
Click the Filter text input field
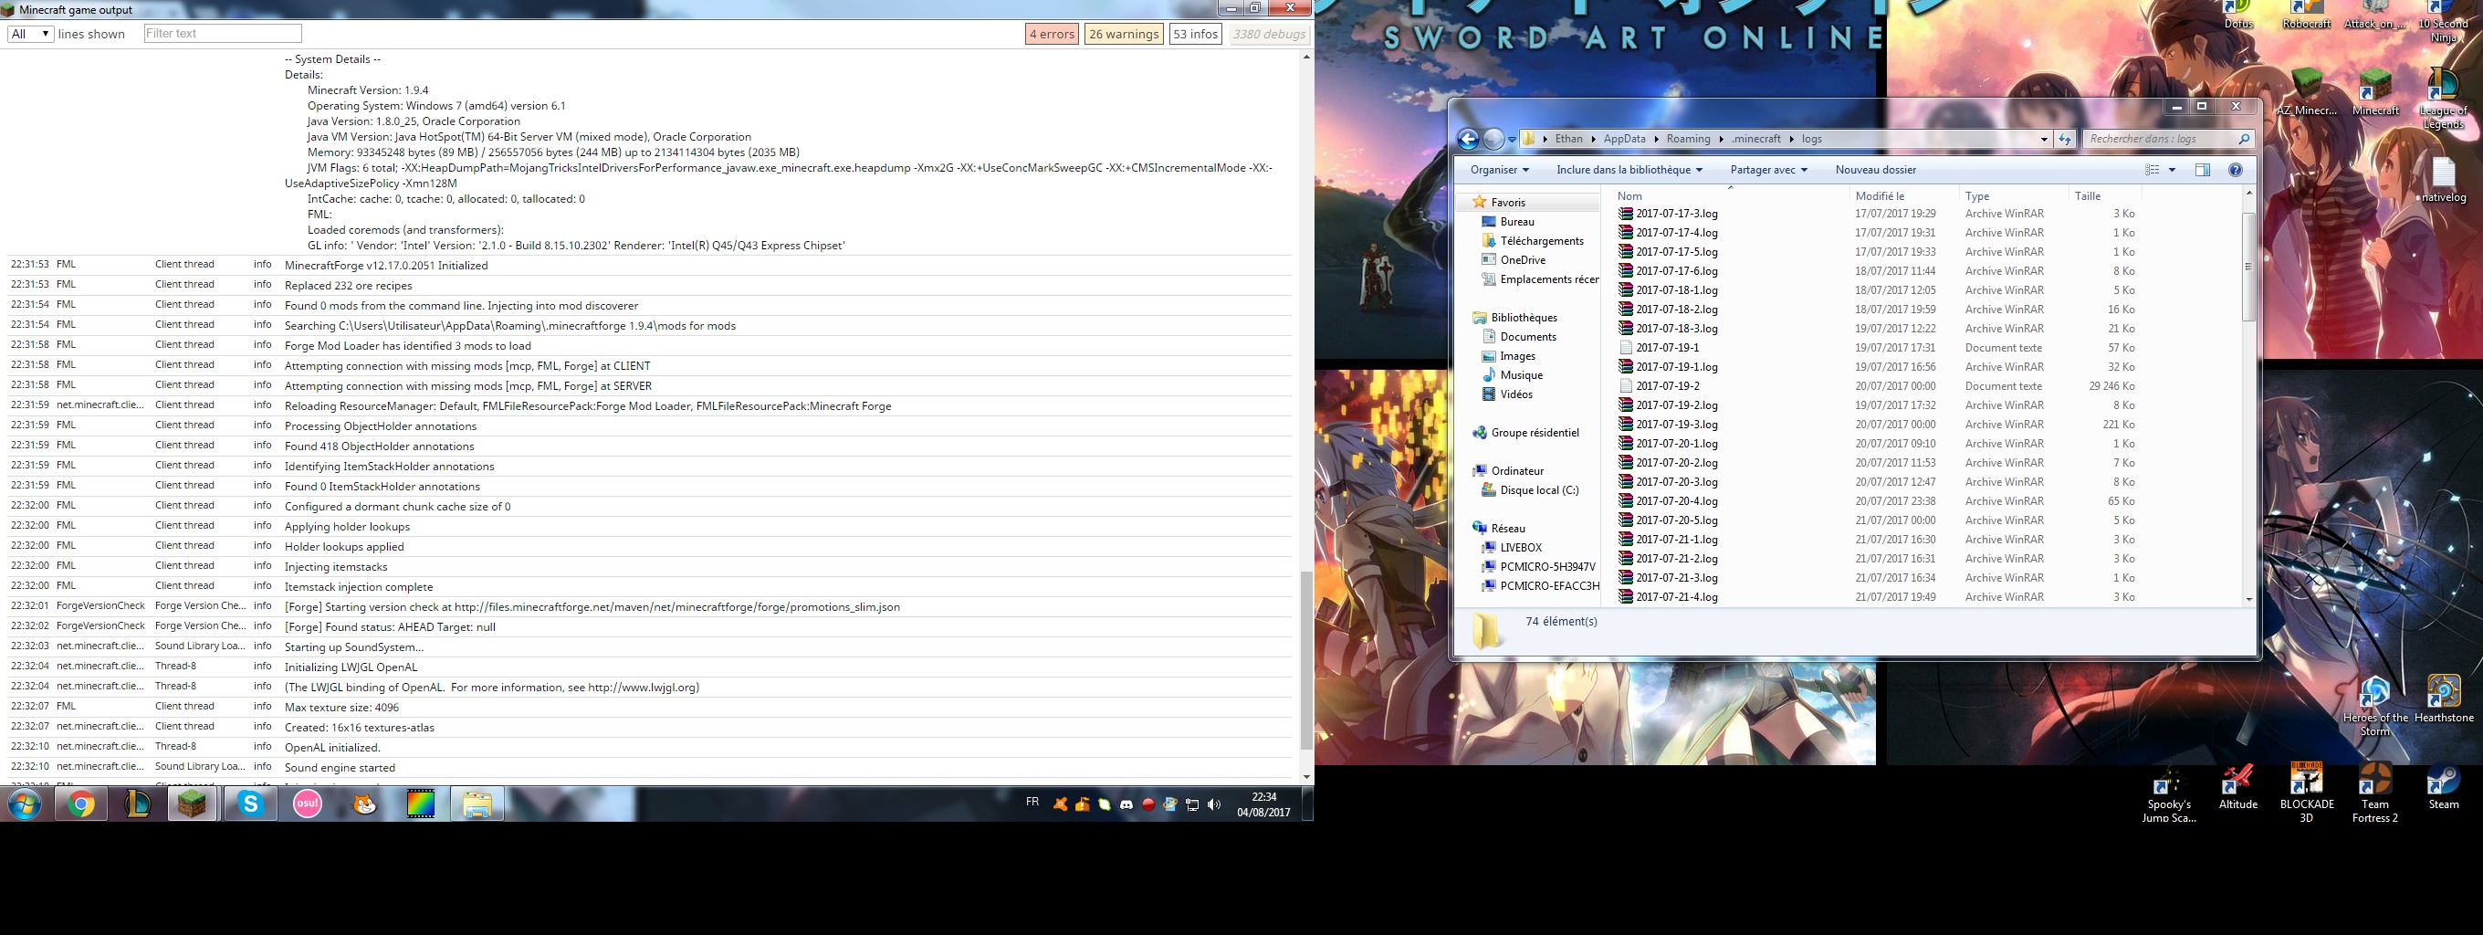(223, 34)
